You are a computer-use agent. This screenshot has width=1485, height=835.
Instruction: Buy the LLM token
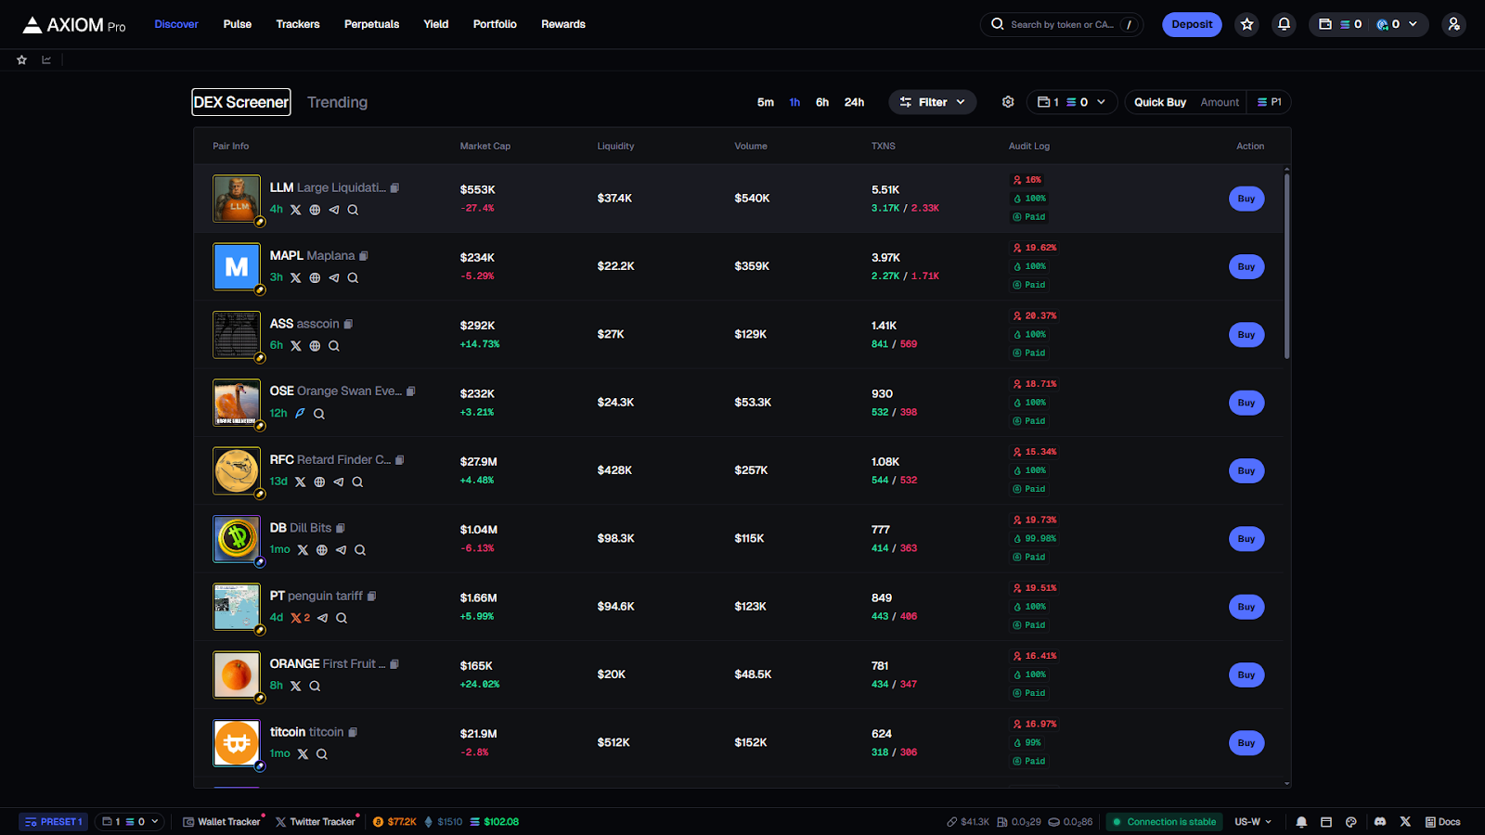pos(1246,199)
